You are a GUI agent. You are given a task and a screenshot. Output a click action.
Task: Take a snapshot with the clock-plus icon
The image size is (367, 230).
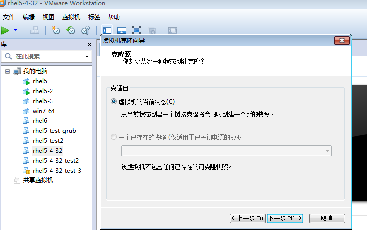coord(56,30)
